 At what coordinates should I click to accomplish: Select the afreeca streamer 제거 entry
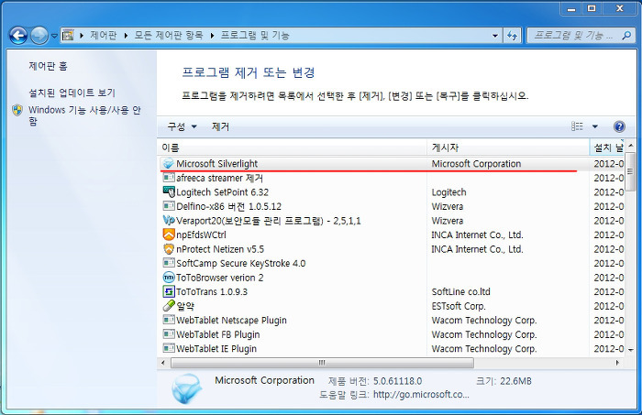[x=220, y=179]
